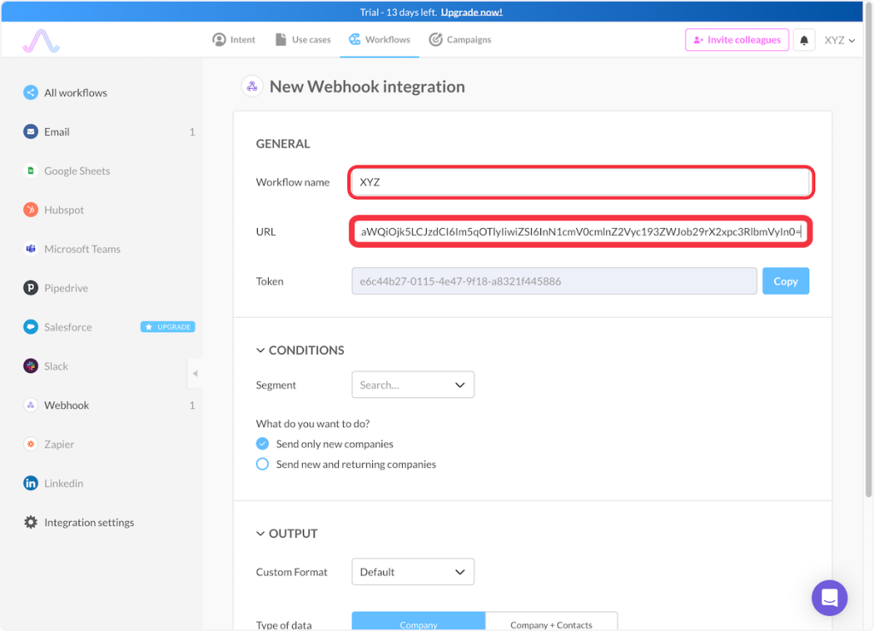
Task: Open the Custom Format dropdown
Action: point(412,572)
